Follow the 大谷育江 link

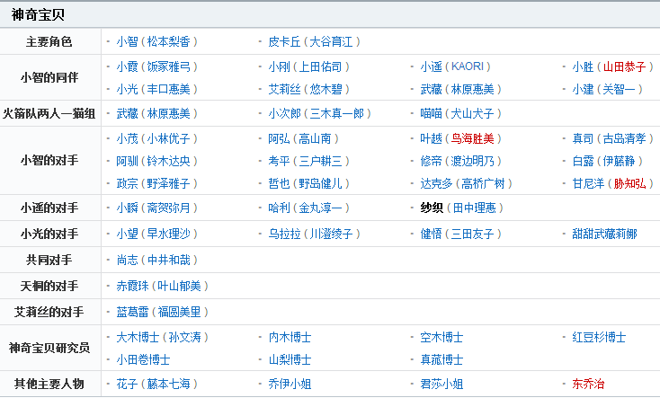[331, 41]
